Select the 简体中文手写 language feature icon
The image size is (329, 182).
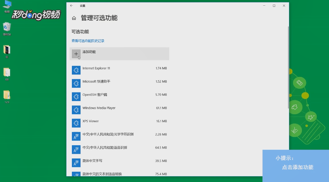76,163
